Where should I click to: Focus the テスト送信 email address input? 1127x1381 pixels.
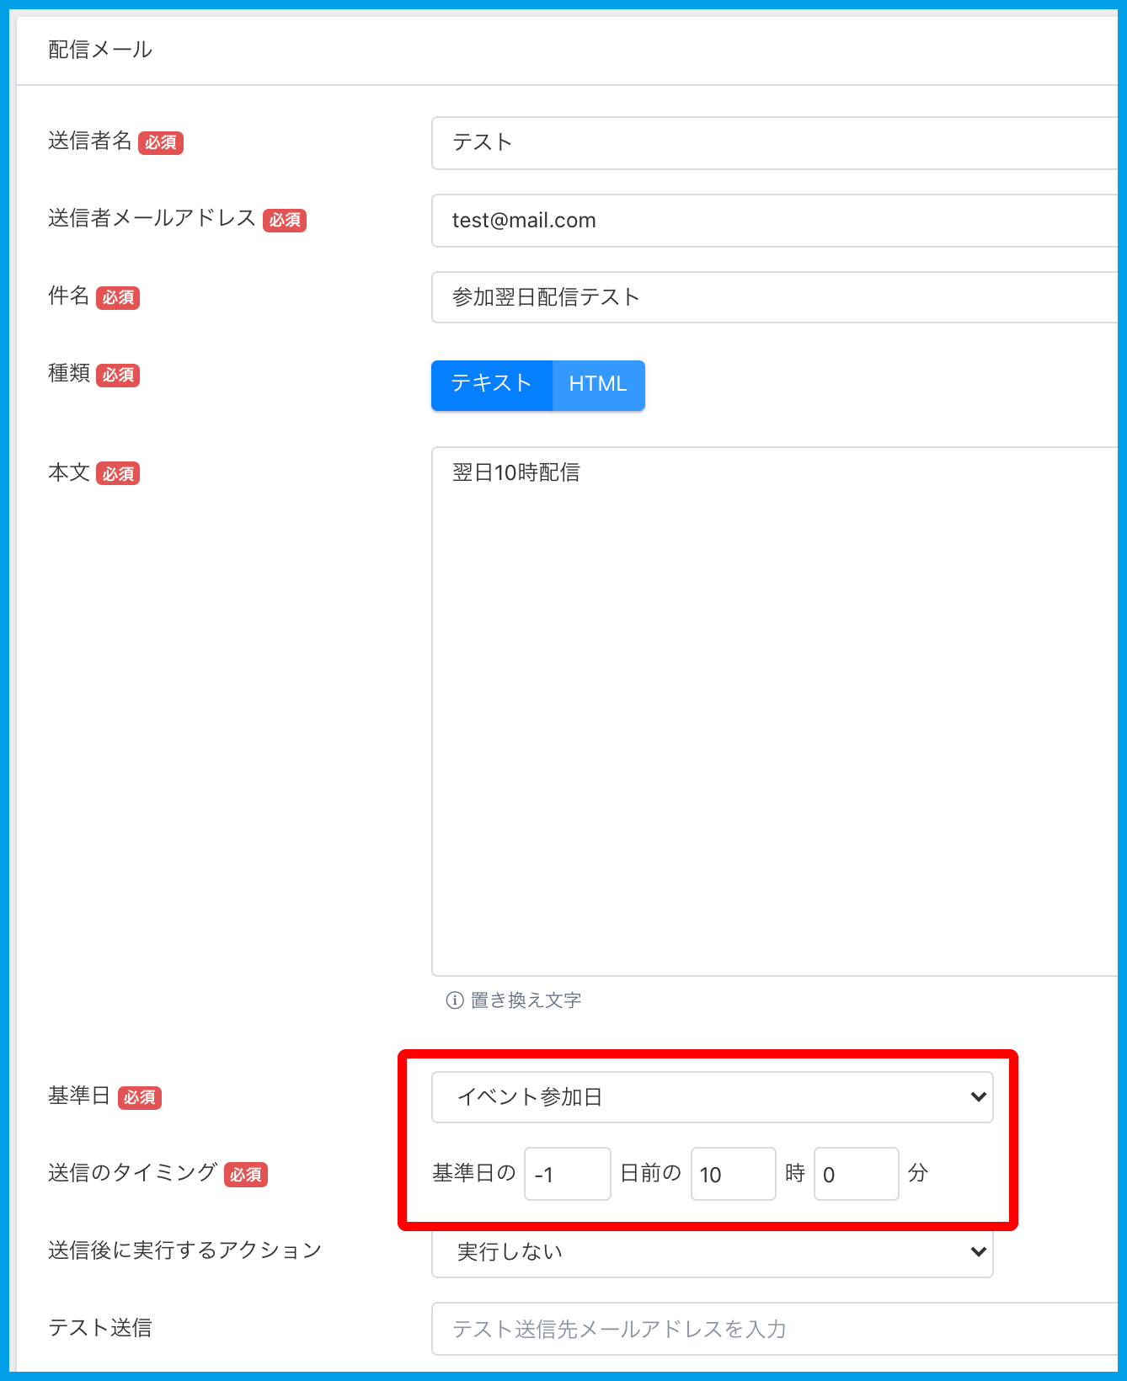775,1329
